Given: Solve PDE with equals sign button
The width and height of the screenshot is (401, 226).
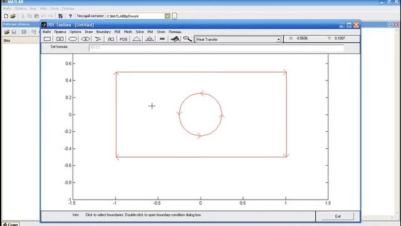Looking at the screenshot, I should point(162,39).
